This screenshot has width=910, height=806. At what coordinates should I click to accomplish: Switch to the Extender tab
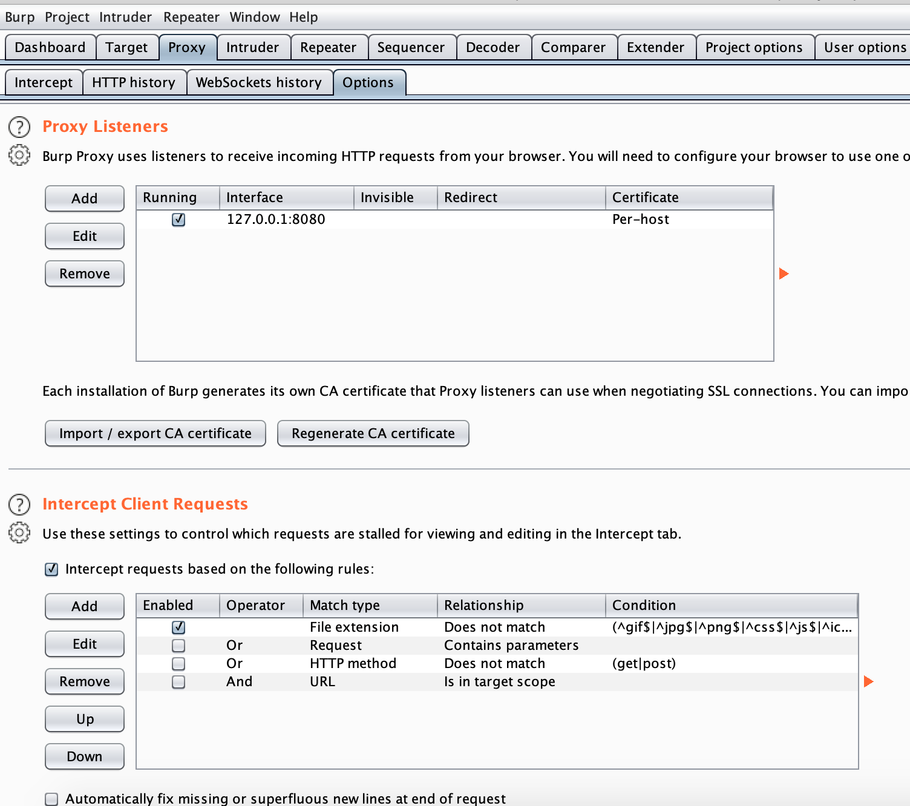tap(656, 47)
